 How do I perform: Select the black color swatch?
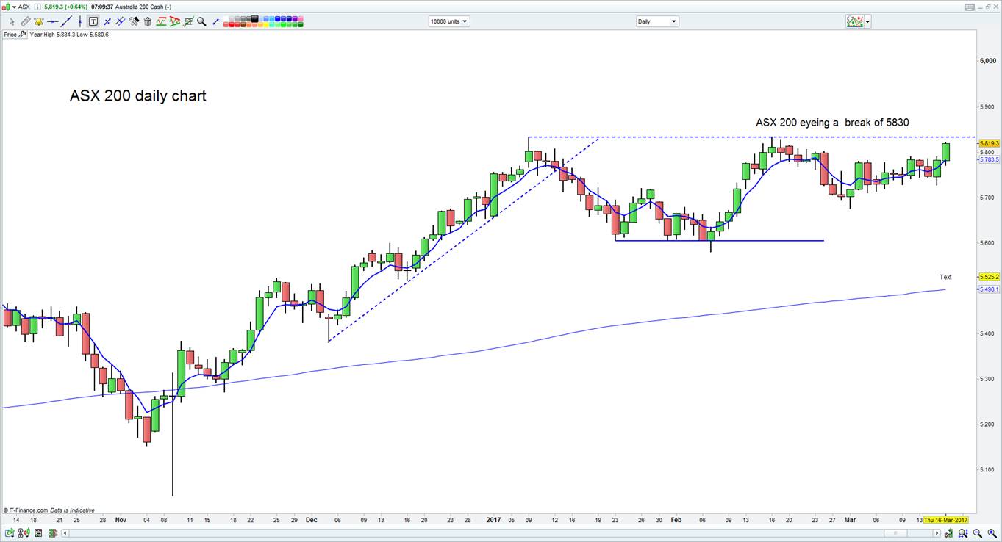pyautogui.click(x=254, y=18)
